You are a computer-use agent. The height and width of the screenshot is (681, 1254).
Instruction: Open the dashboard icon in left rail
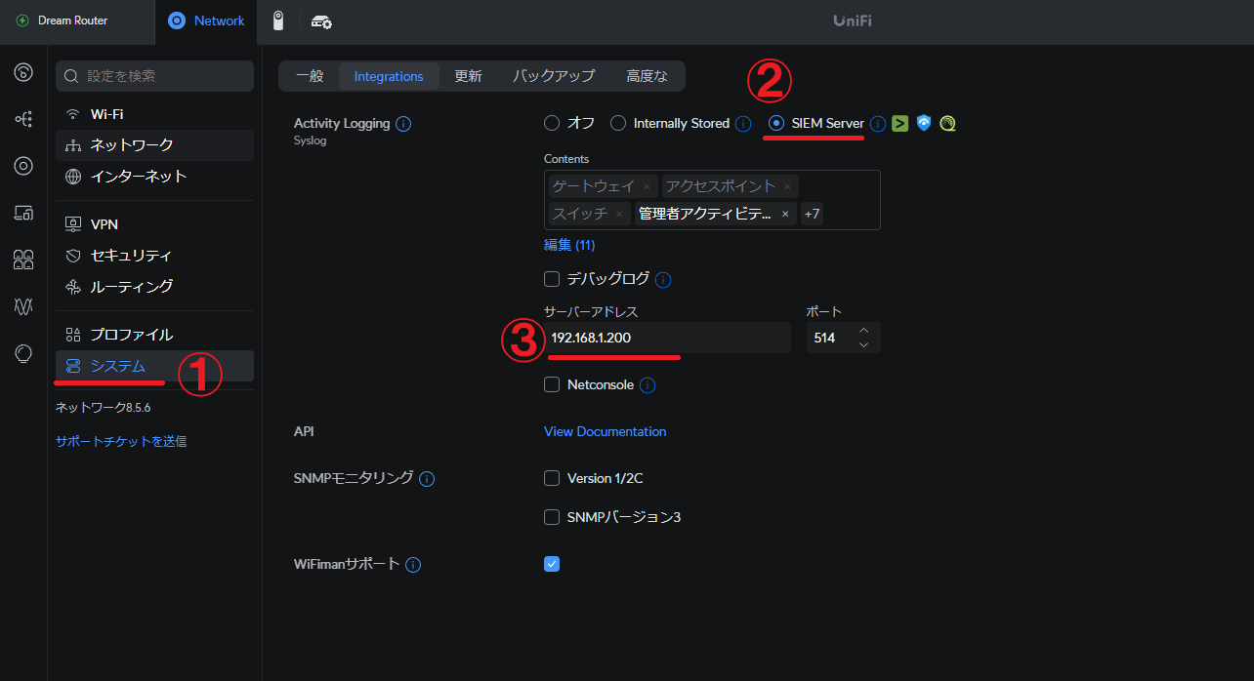tap(23, 72)
